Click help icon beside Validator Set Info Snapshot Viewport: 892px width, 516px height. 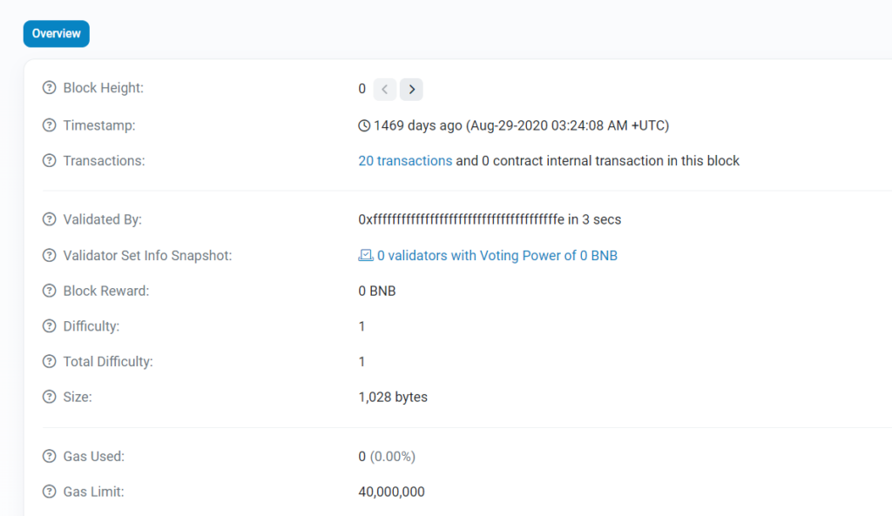(x=50, y=256)
